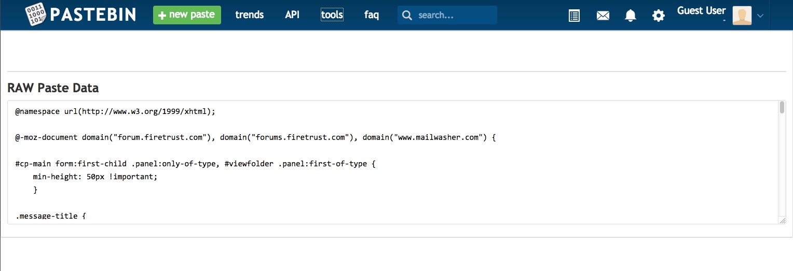Click the .message-title { line
This screenshot has height=271, width=793.
(x=51, y=216)
